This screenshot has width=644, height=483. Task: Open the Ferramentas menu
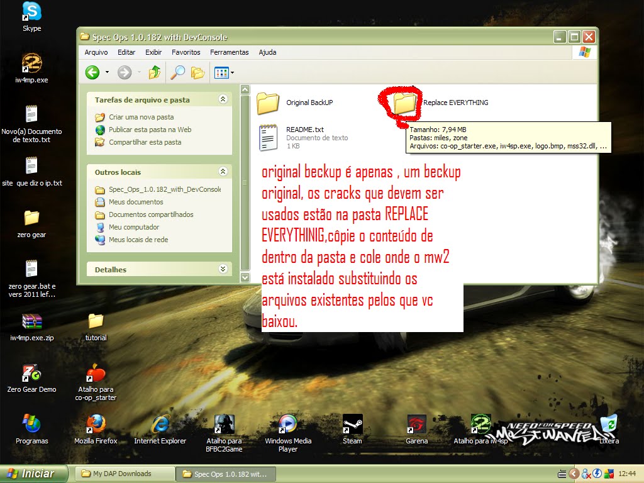tap(229, 52)
